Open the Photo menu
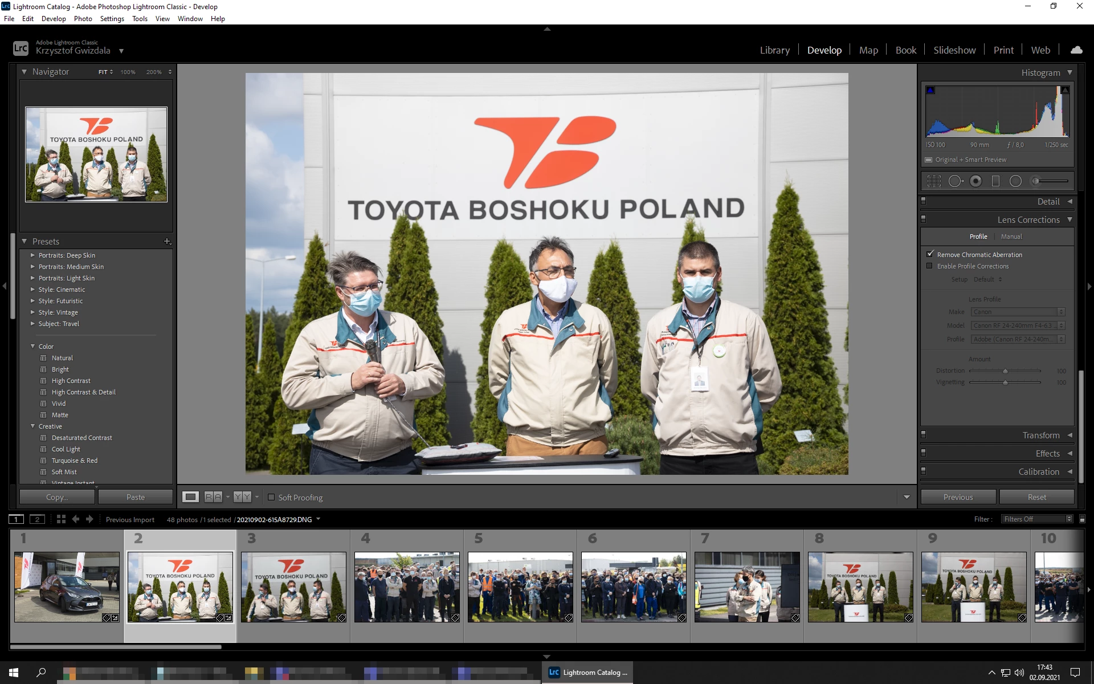Viewport: 1094px width, 684px height. pyautogui.click(x=83, y=19)
